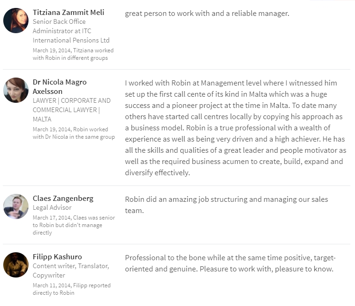Click the name Dr Nicola Magro Axelsson
This screenshot has height=306, width=355.
(59, 86)
